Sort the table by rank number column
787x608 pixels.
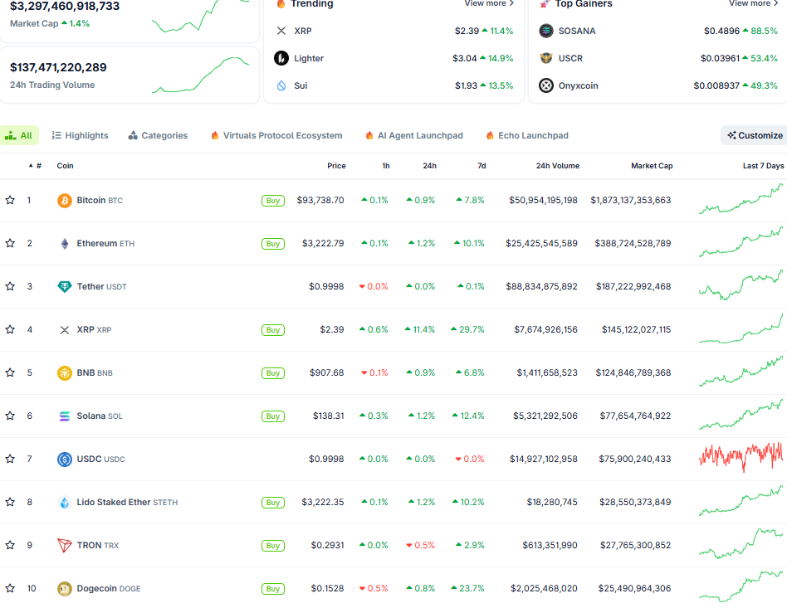point(35,166)
